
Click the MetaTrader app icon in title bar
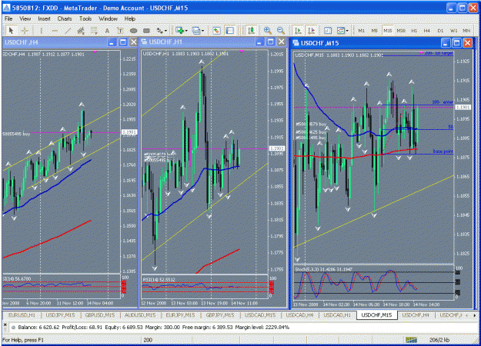[6, 8]
